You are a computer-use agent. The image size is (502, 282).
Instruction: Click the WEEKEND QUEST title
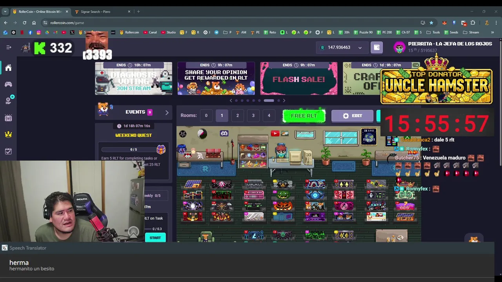tap(133, 135)
